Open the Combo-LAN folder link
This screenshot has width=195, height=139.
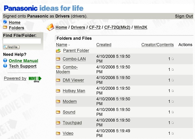[74, 59]
